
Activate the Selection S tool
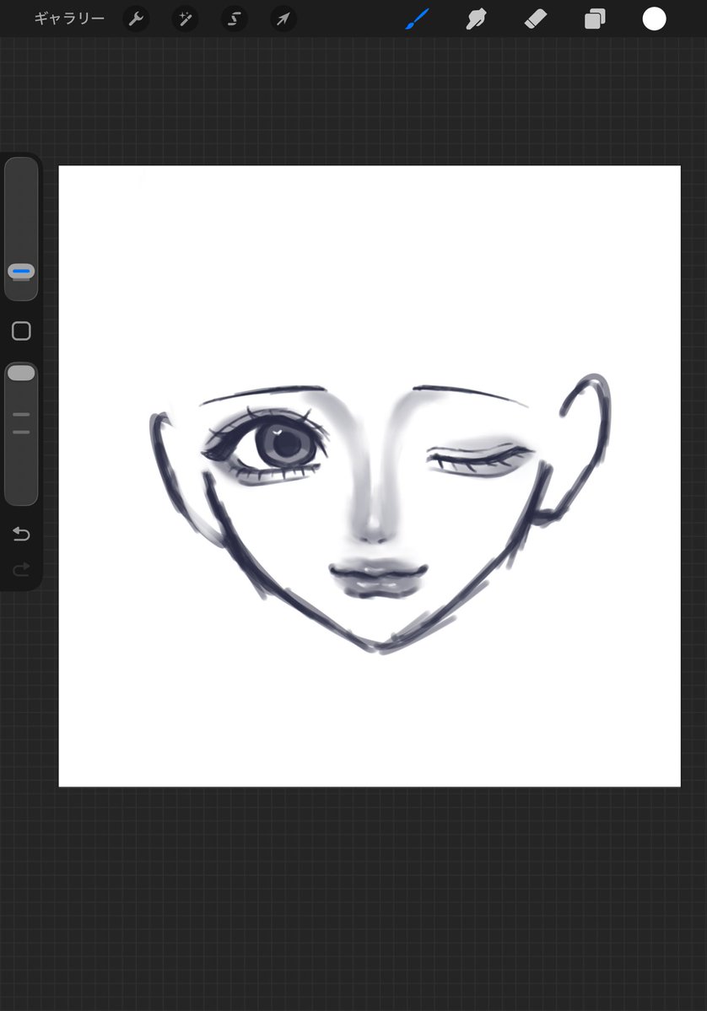[235, 19]
